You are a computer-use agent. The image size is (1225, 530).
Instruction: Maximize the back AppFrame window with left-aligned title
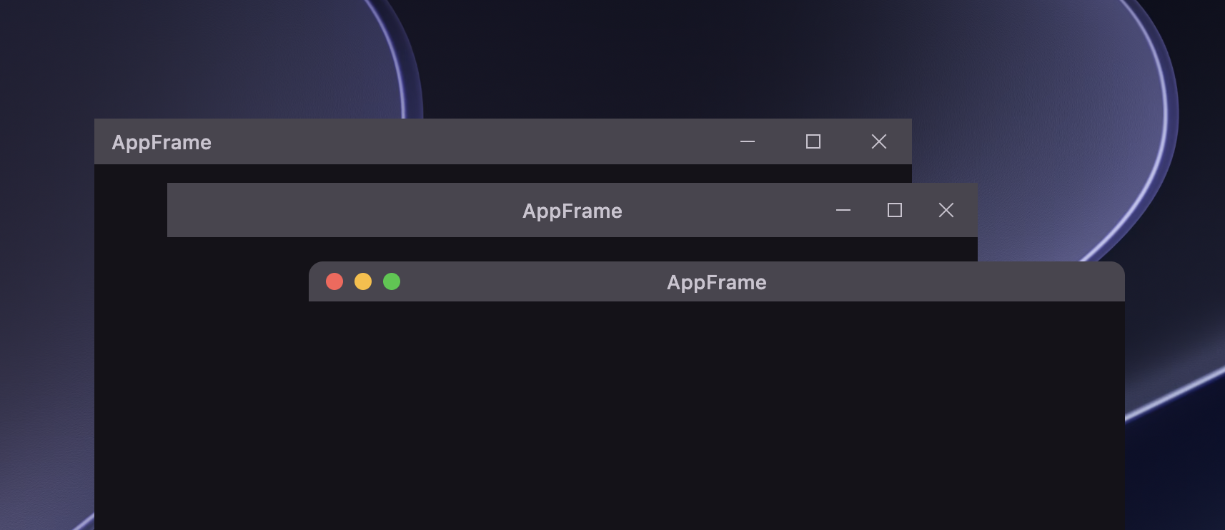coord(813,141)
